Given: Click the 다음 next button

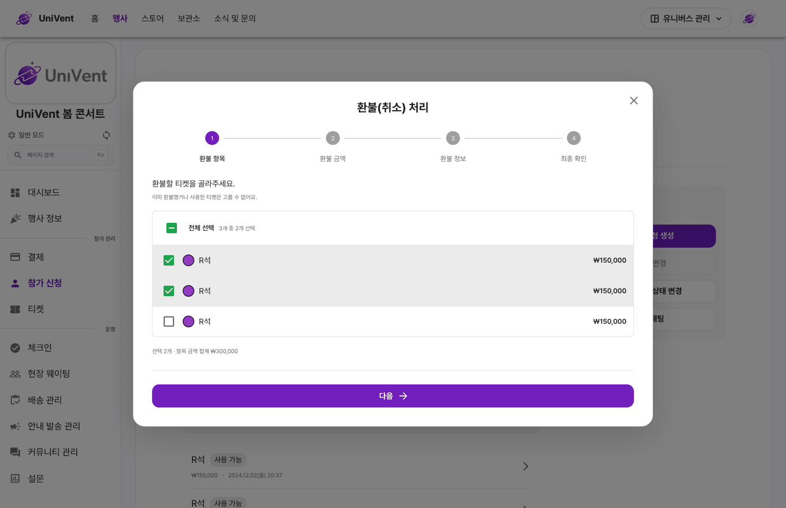Looking at the screenshot, I should point(393,396).
